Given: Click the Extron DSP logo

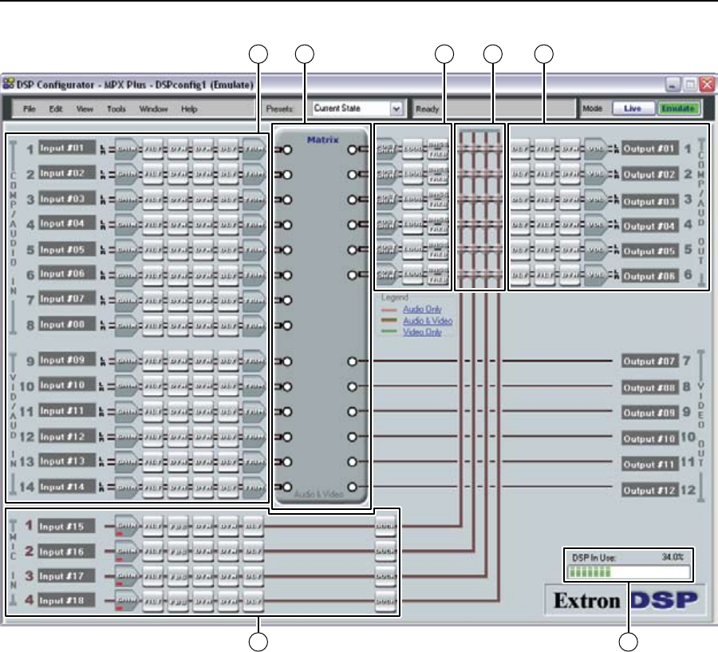Looking at the screenshot, I should 625,600.
